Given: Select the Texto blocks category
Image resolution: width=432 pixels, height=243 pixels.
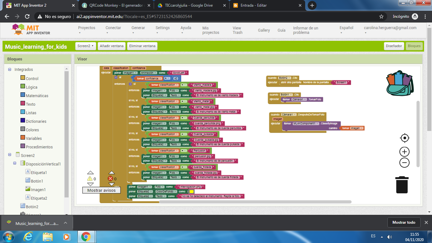Looking at the screenshot, I should coord(28,104).
